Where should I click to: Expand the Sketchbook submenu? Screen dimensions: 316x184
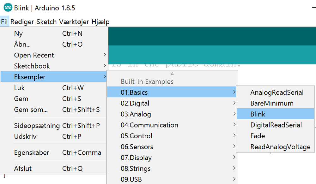[x=32, y=66]
